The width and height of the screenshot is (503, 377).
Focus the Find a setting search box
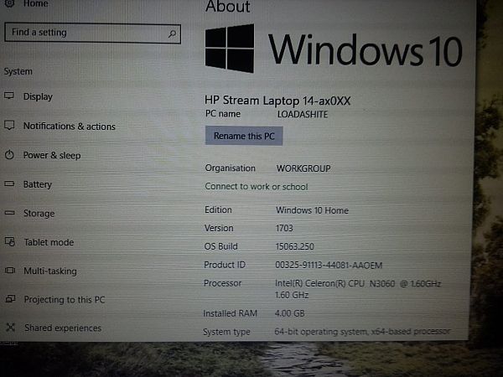[x=92, y=33]
